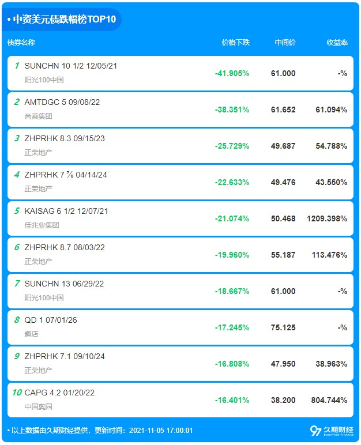Click the 中间价 column header

(x=285, y=43)
